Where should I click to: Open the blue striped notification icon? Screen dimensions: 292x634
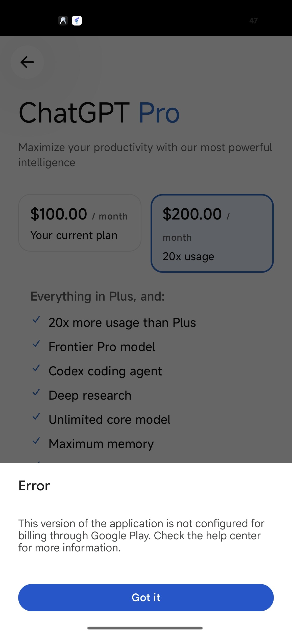(77, 20)
